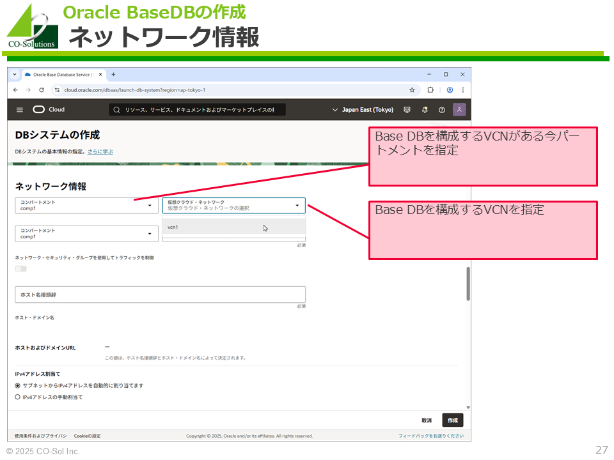
Task: View site information icon in address bar
Action: pyautogui.click(x=57, y=90)
